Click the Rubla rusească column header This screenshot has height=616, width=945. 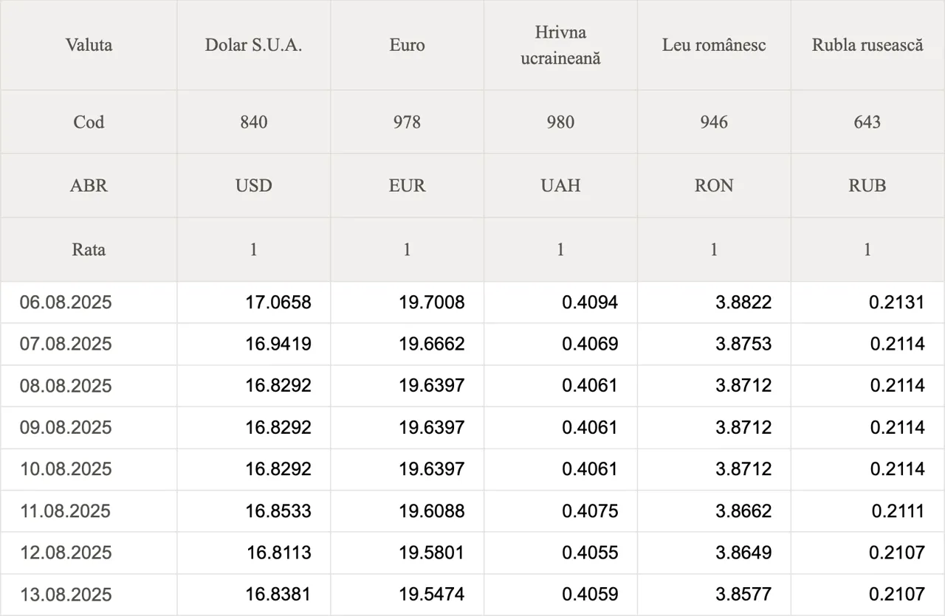click(x=867, y=45)
